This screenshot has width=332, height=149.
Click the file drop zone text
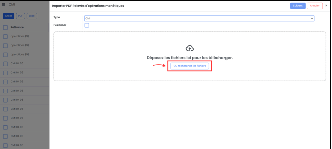coord(190,58)
